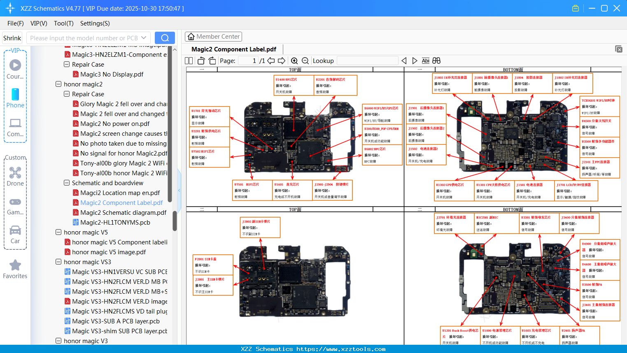
Task: Click the Member Center home icon
Action: (191, 37)
